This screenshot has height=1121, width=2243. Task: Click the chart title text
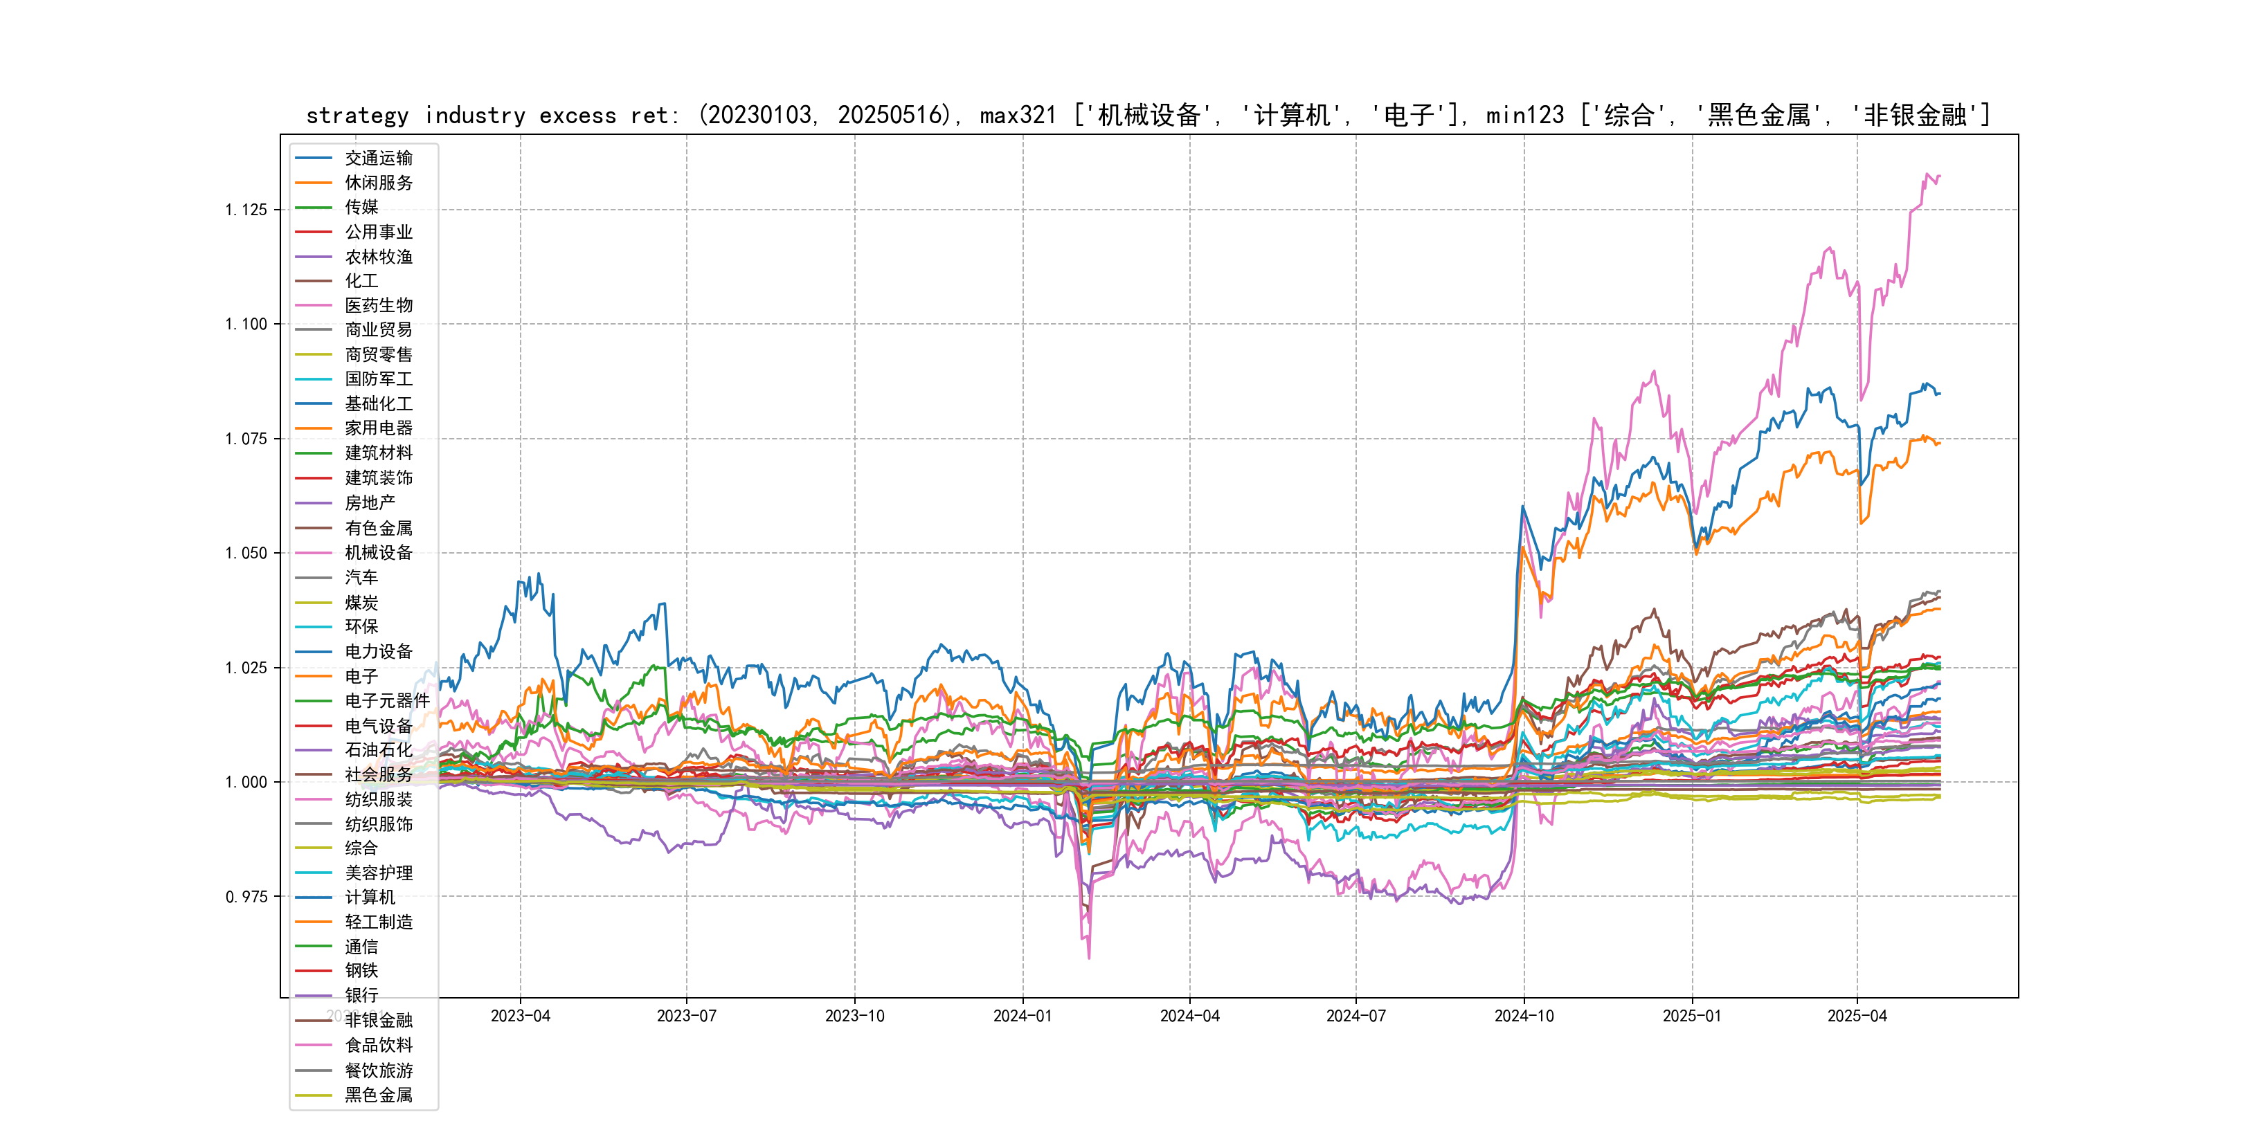pos(1148,115)
